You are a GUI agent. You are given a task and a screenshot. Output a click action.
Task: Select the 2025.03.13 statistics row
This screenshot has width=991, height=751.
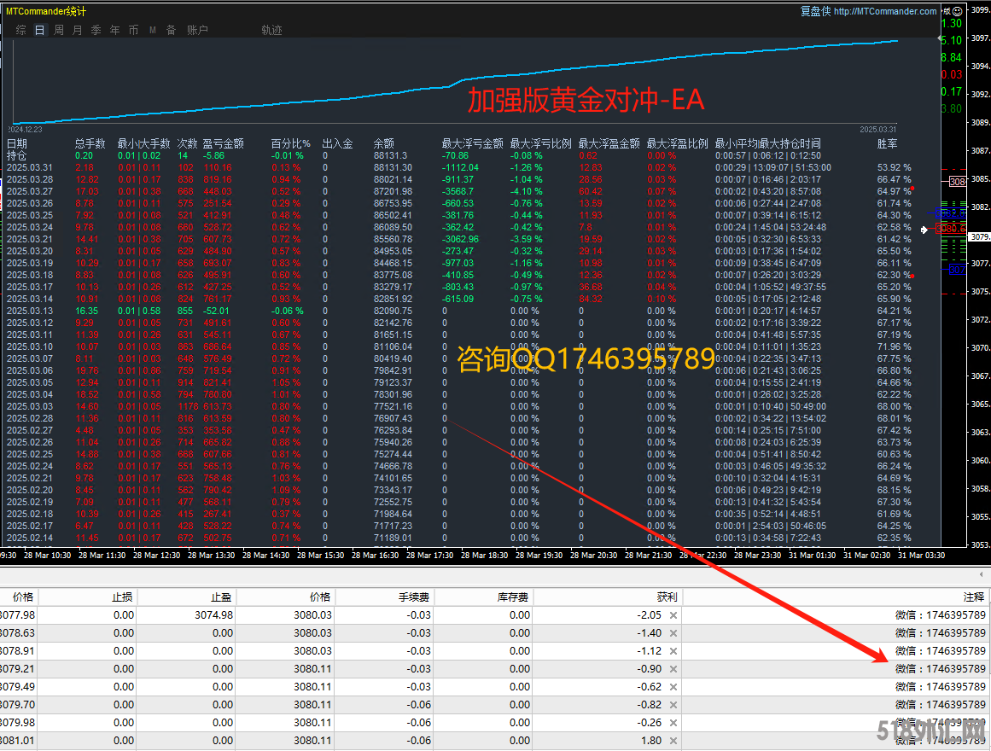click(x=30, y=311)
